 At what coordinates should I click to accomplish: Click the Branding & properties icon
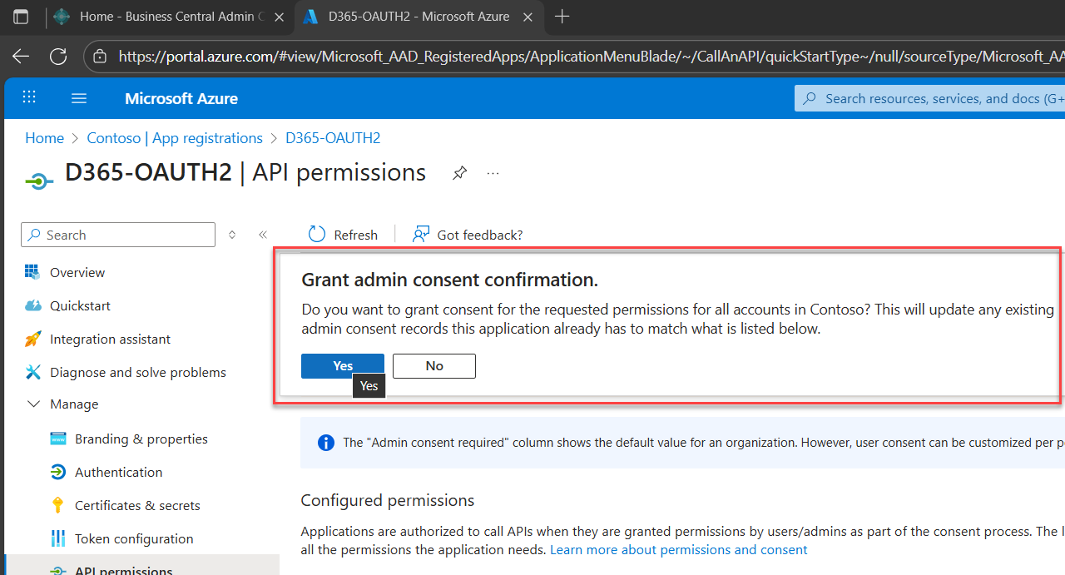(x=58, y=439)
